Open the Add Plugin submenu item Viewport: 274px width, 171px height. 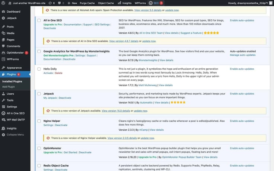[x=9, y=87]
